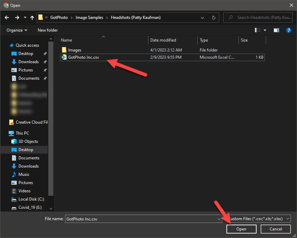Open Music folder under This PC

(x=21, y=174)
